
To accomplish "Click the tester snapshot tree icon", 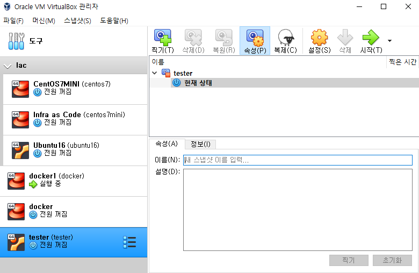I will [x=166, y=73].
